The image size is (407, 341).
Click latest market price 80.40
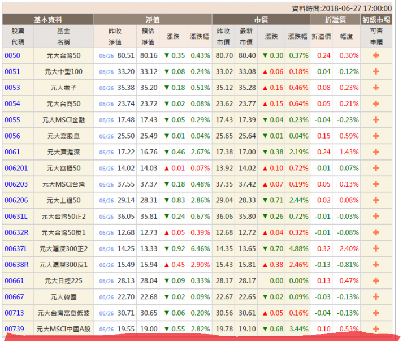pos(247,55)
